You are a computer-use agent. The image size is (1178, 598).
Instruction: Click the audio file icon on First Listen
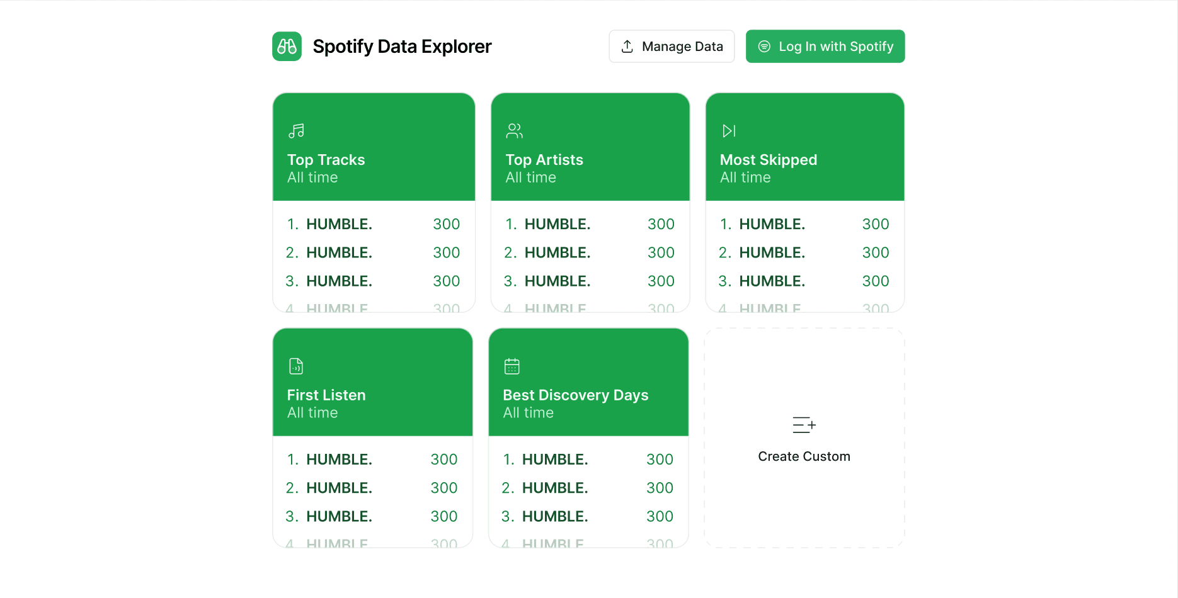(296, 366)
